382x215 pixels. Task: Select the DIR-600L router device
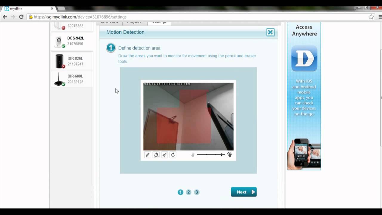pyautogui.click(x=72, y=79)
